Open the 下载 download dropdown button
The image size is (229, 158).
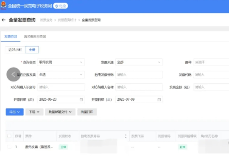click(x=34, y=112)
